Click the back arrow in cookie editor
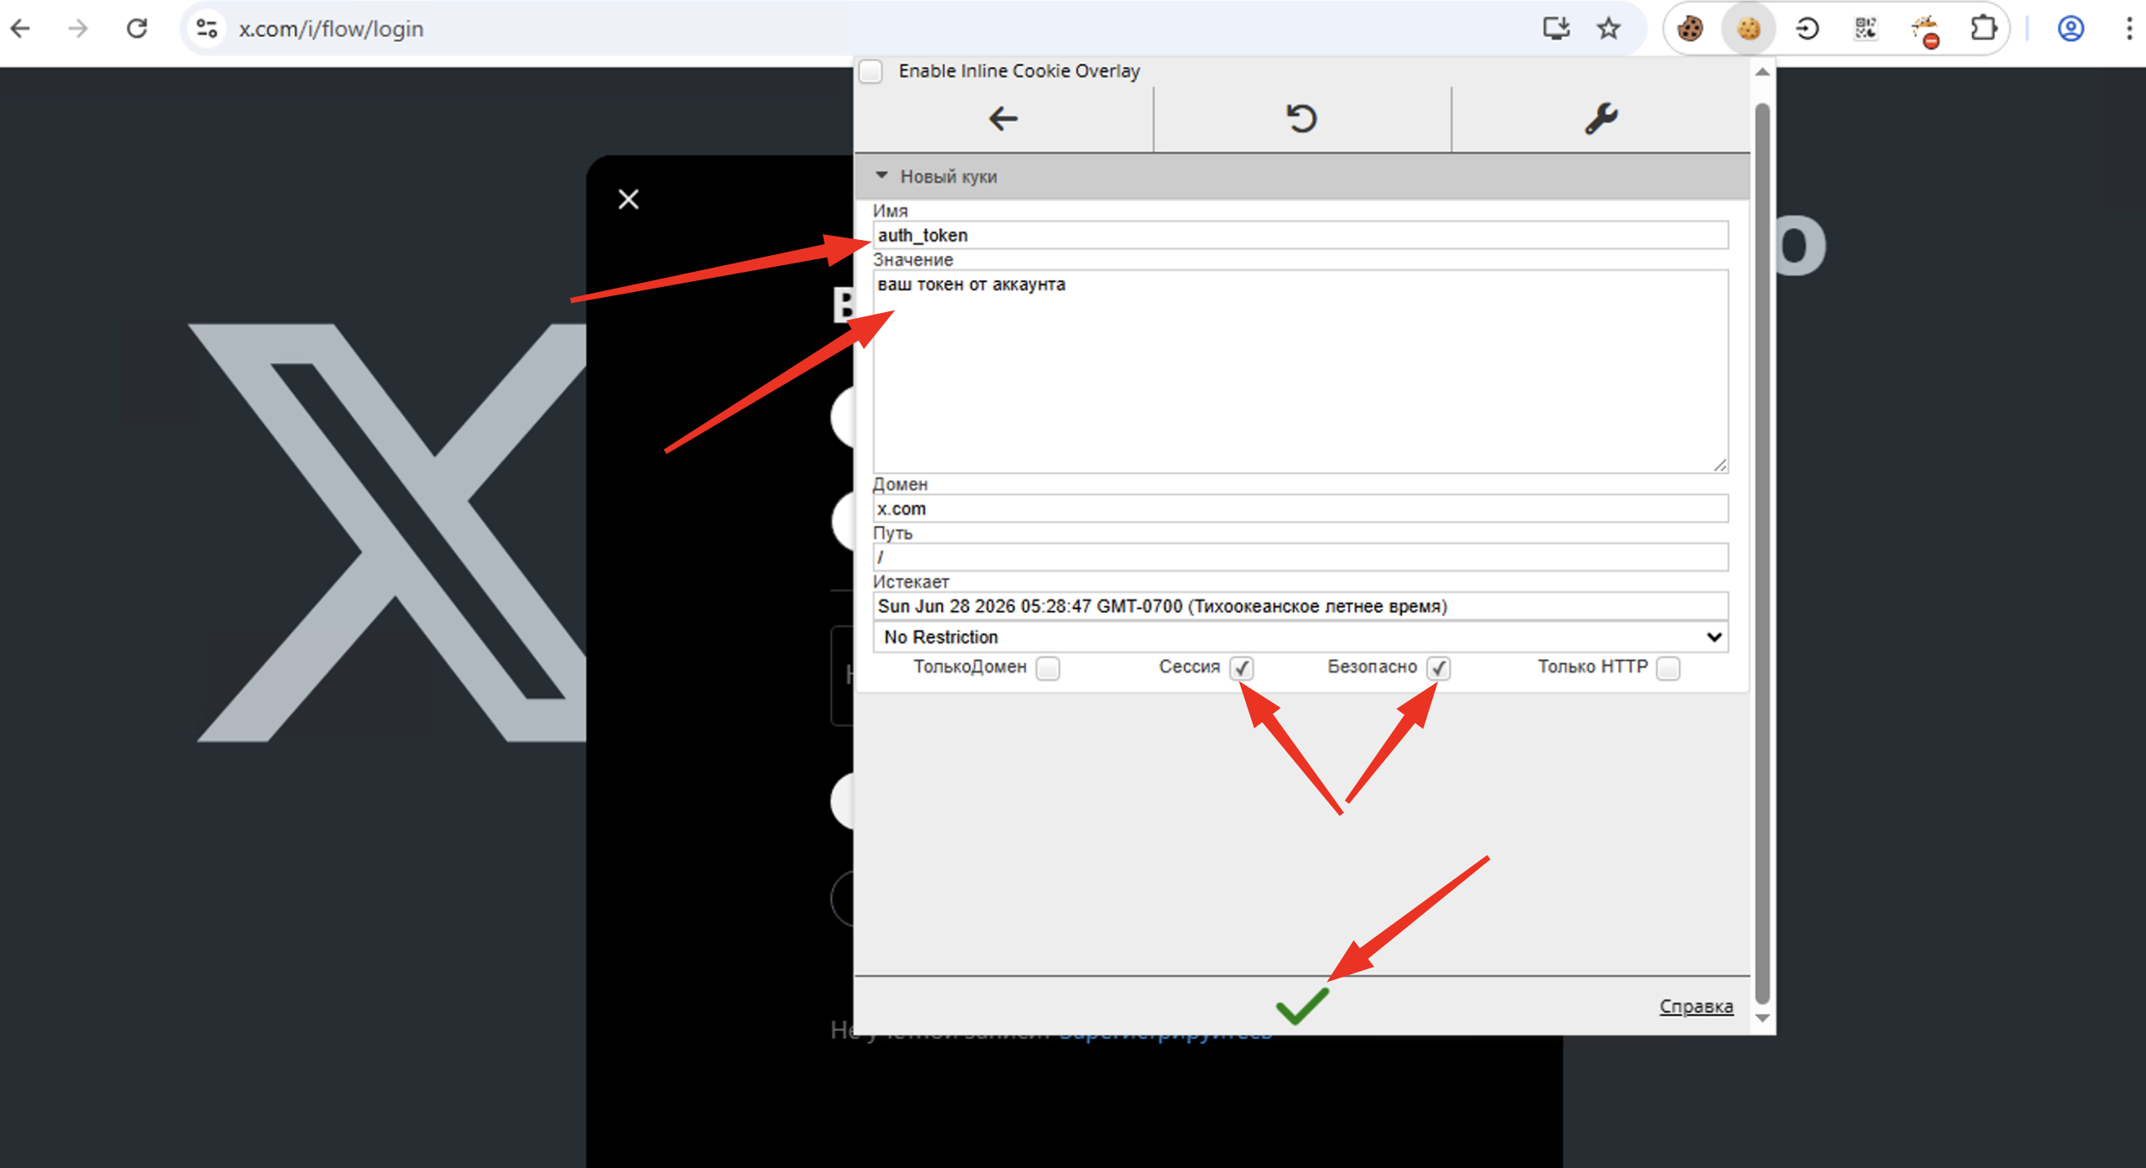The image size is (2146, 1168). pos(1003,118)
